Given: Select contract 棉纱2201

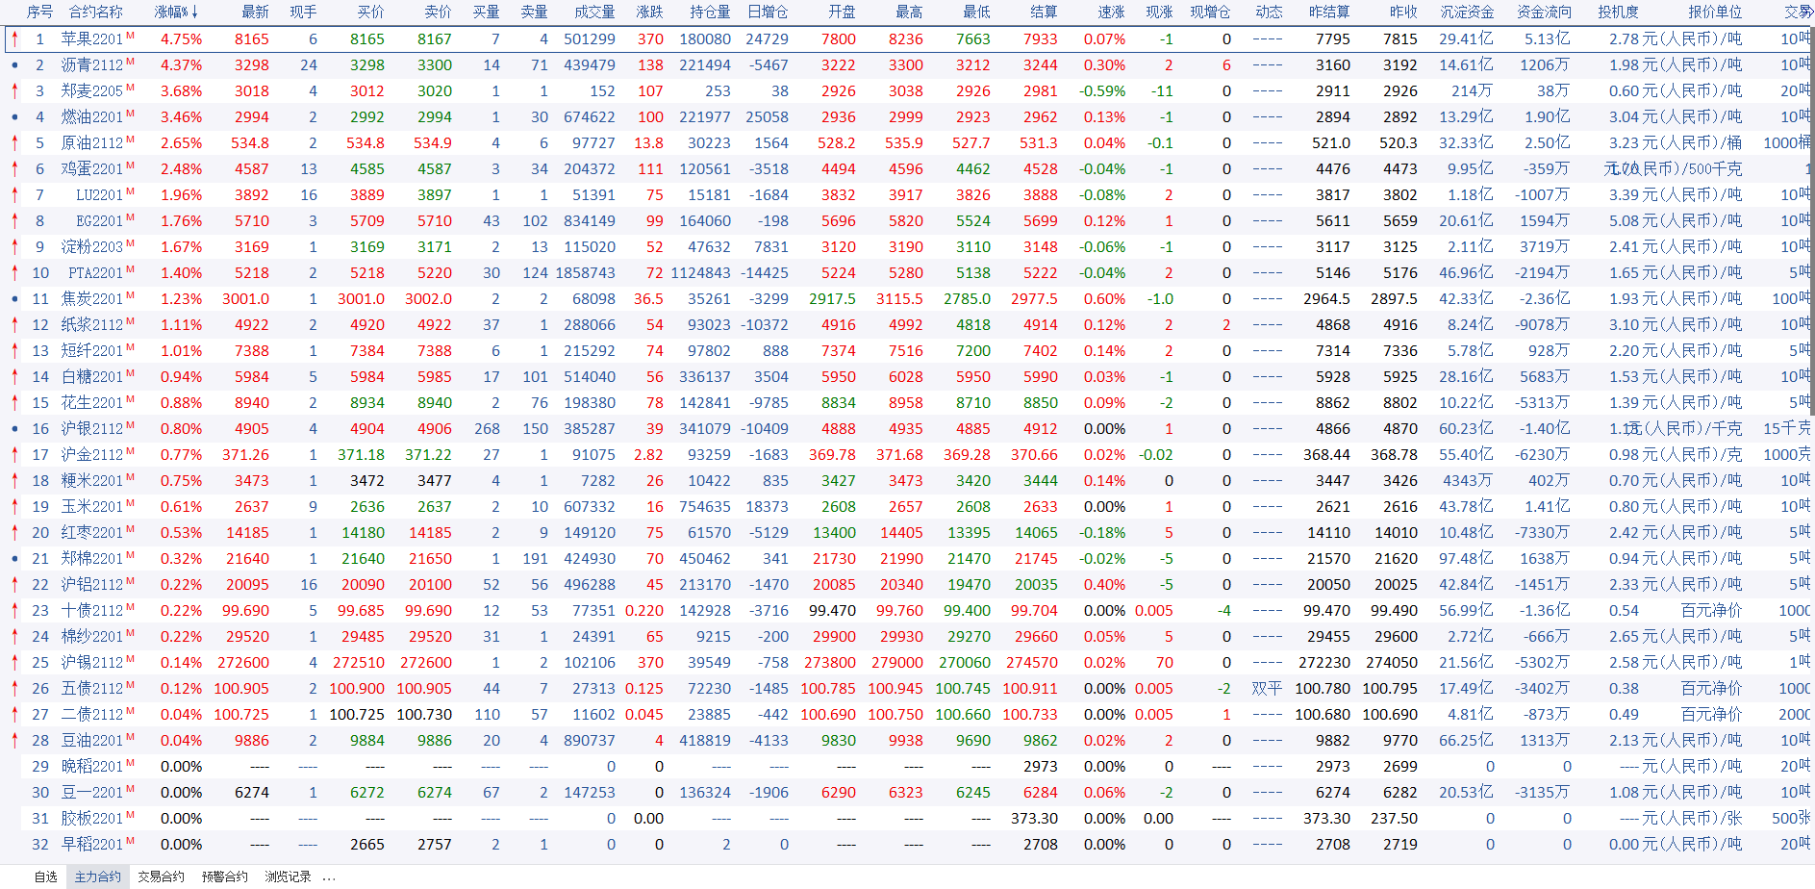Looking at the screenshot, I should (x=92, y=637).
